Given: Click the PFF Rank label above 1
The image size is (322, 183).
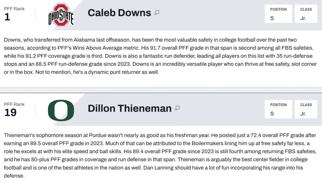Looking at the screenshot, I should tap(14, 8).
